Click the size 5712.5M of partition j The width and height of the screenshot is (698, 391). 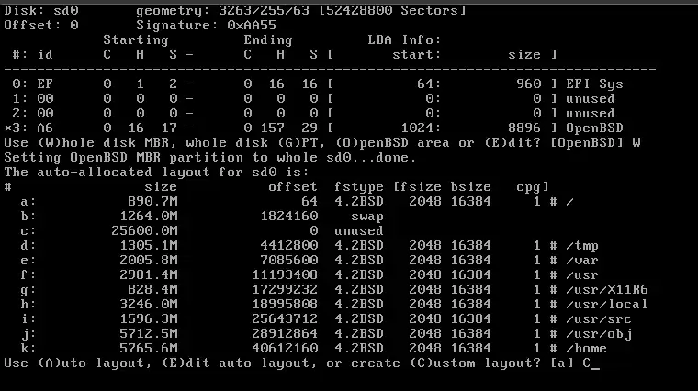click(x=149, y=333)
